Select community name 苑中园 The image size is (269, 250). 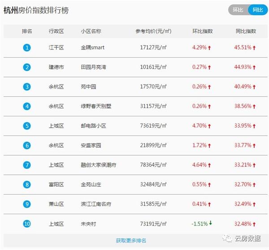[x=88, y=87]
